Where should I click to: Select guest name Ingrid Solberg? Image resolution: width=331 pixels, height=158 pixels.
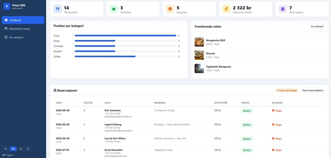pyautogui.click(x=113, y=124)
